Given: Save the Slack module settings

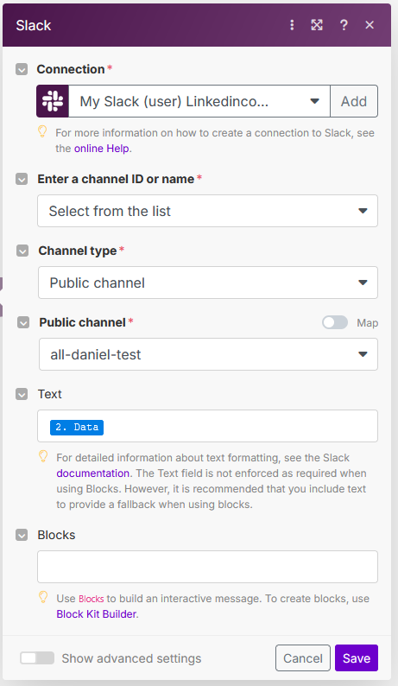Looking at the screenshot, I should point(357,658).
